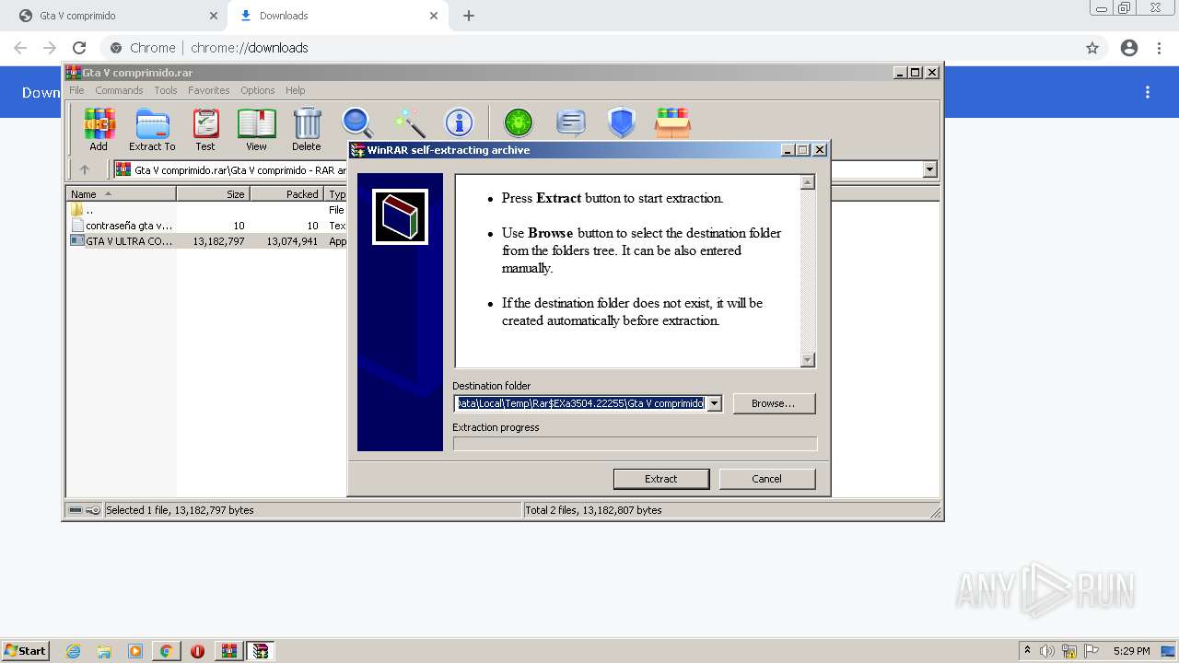Click the SFX box icon in toolbar
Image resolution: width=1179 pixels, height=663 pixels.
click(672, 122)
